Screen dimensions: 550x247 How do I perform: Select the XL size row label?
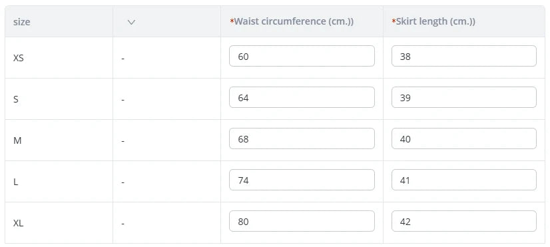[x=18, y=223]
